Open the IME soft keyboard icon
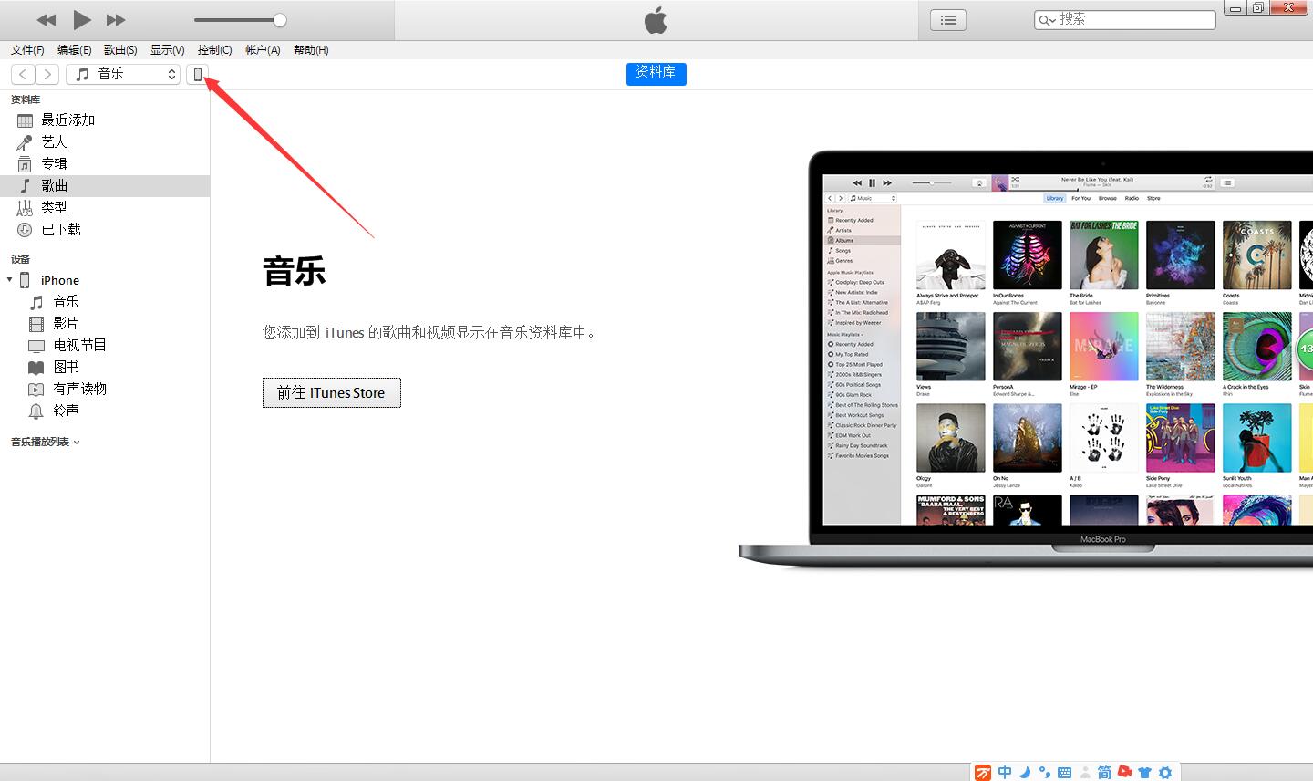Image resolution: width=1313 pixels, height=781 pixels. (1064, 773)
